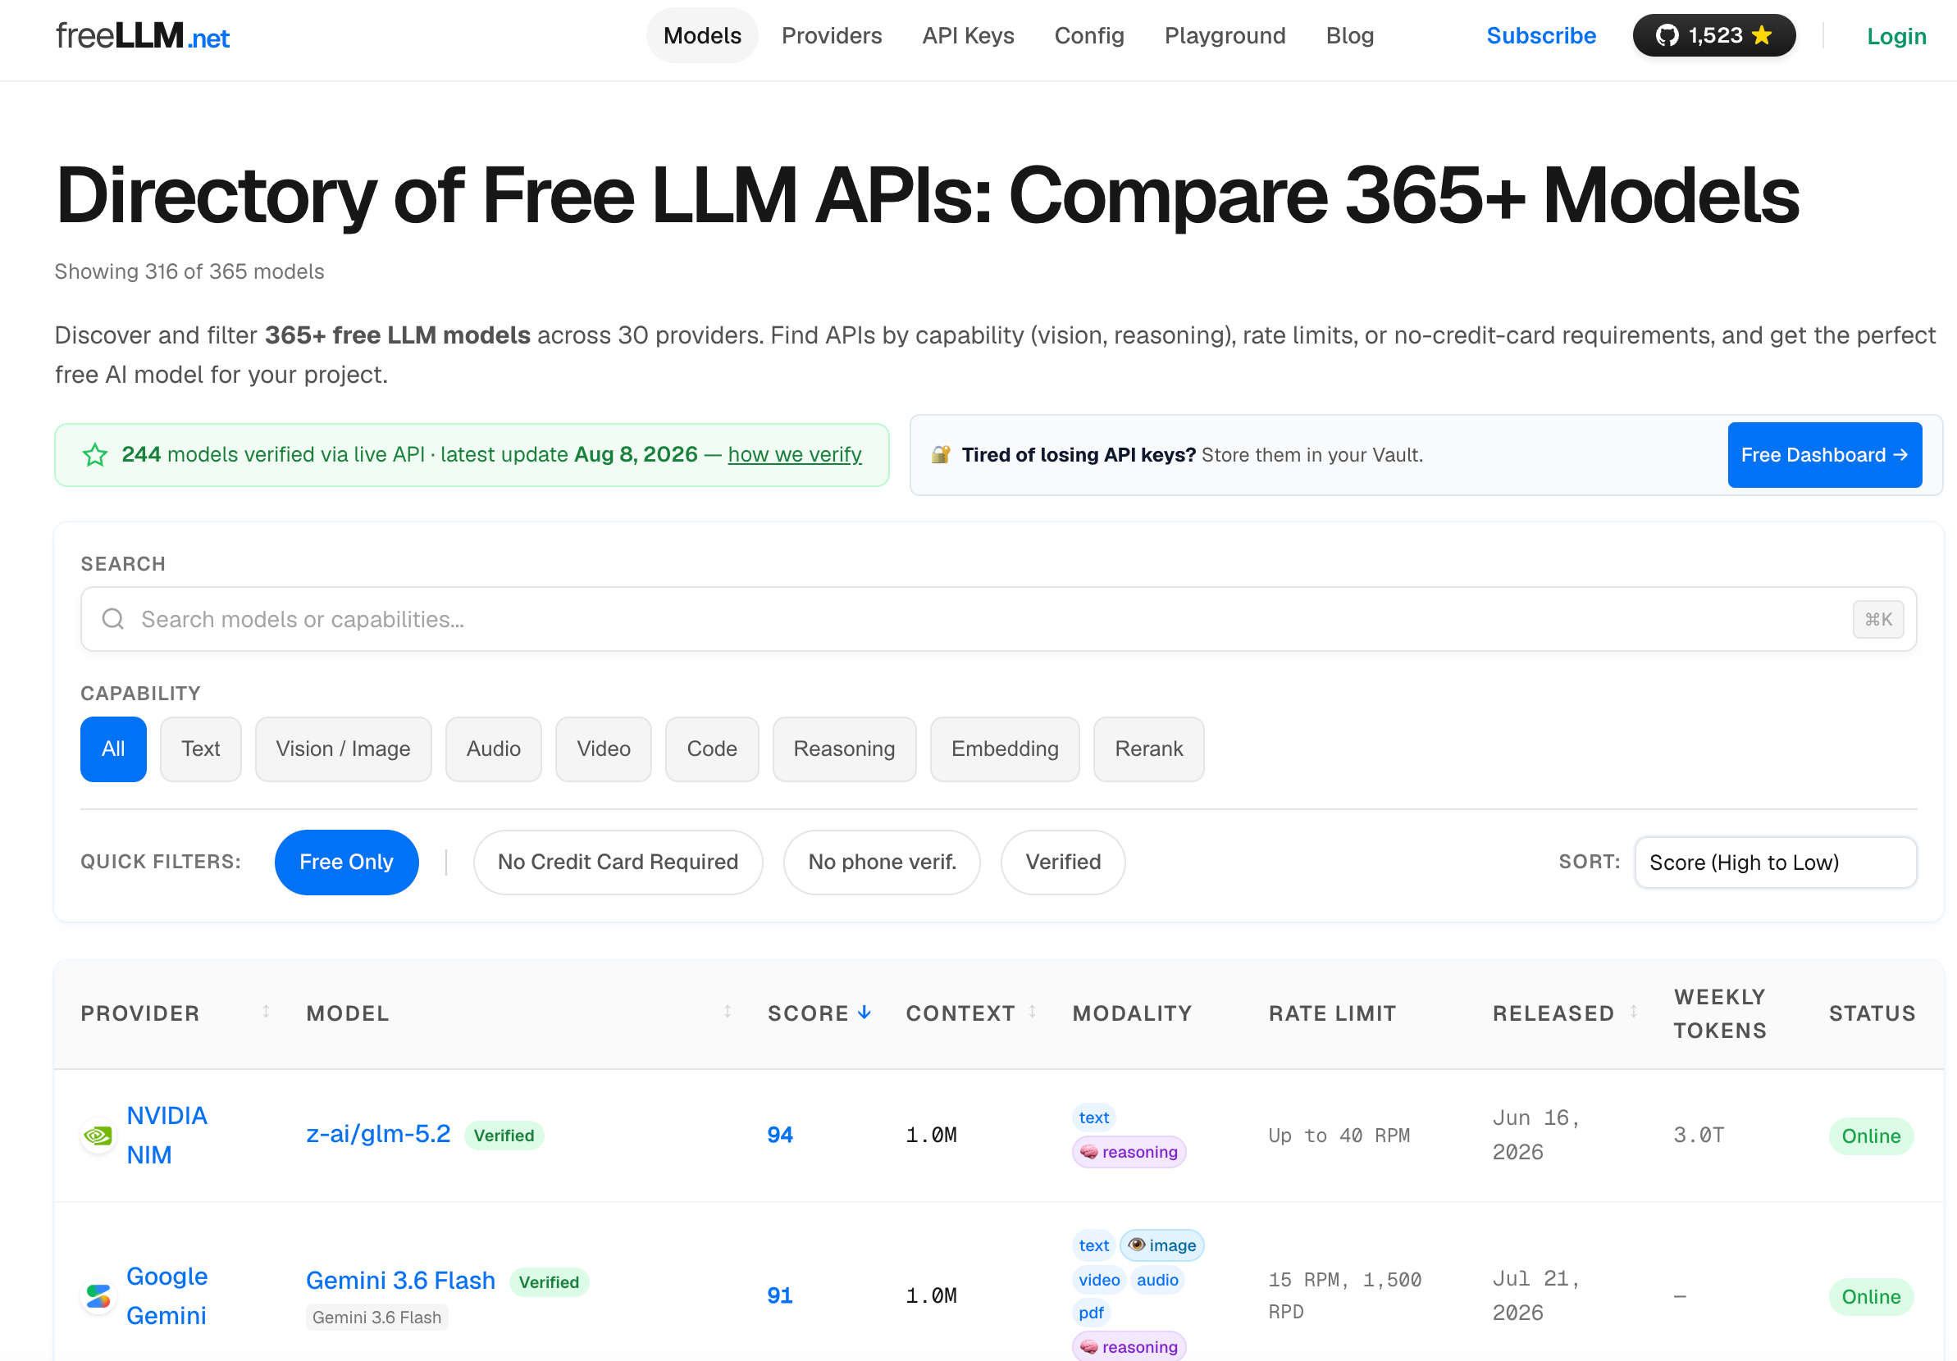Sort table by Score column
The height and width of the screenshot is (1361, 1957).
pyautogui.click(x=819, y=1013)
